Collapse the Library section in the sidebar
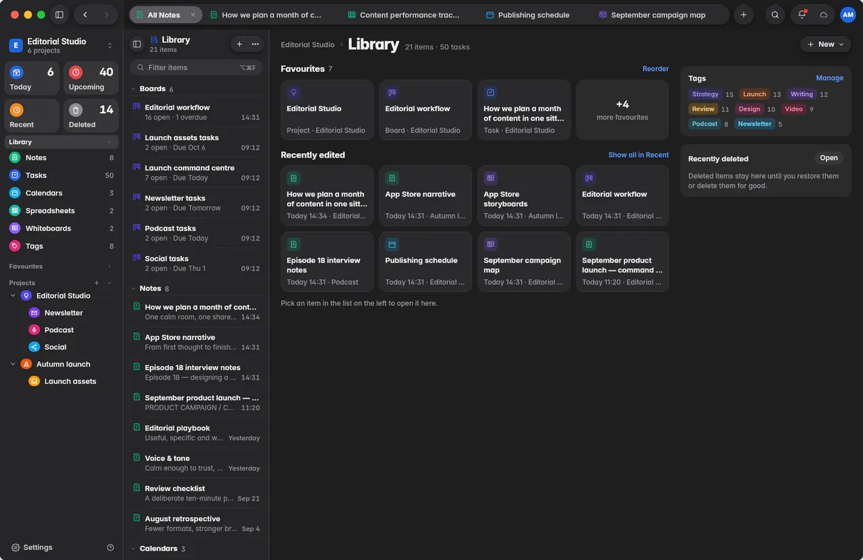This screenshot has height=560, width=863. pyautogui.click(x=109, y=142)
